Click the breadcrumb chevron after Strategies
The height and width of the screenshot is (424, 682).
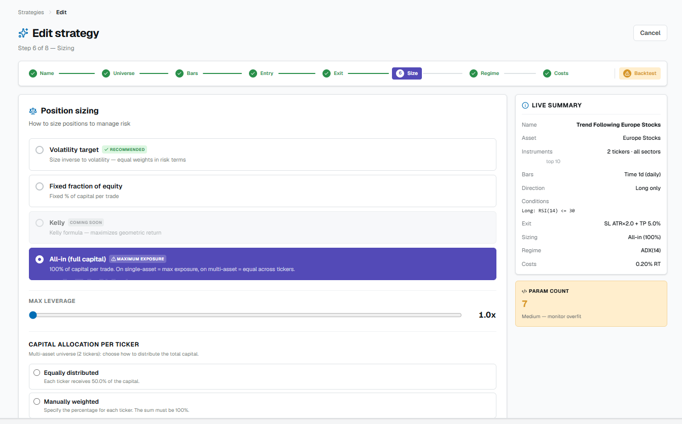coord(50,12)
